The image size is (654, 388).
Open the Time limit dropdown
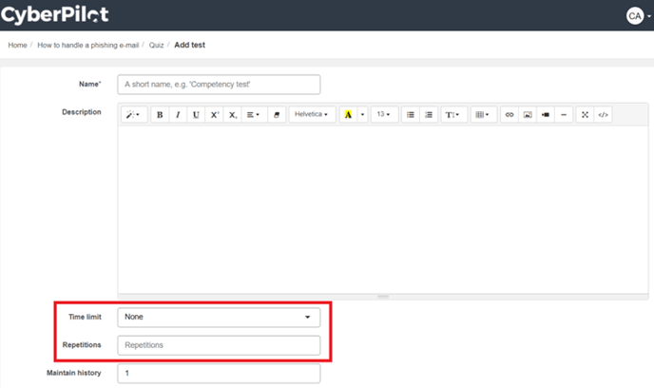pos(219,317)
